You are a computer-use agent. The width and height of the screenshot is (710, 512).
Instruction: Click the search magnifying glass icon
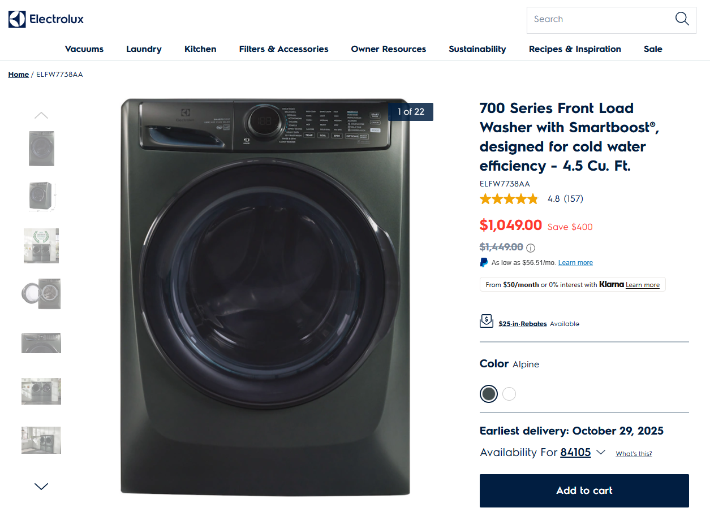(681, 19)
